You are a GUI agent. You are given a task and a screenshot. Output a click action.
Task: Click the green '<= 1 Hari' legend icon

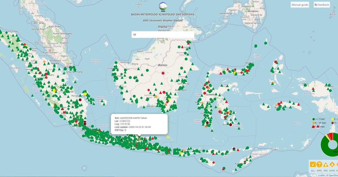313,119
